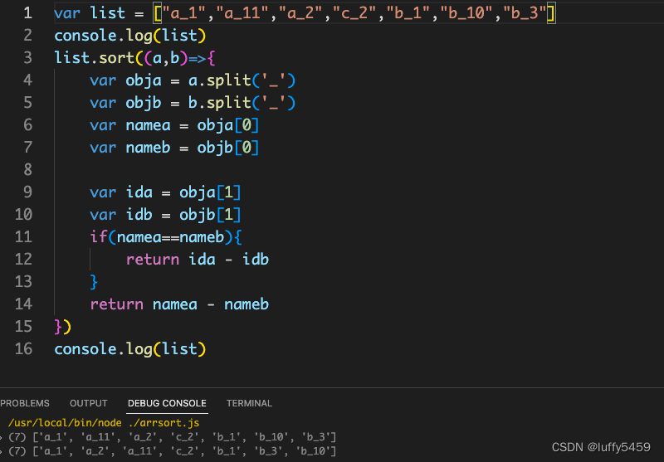Click b.split('_') on line 5
Screen dimensions: 664x462
click(242, 103)
